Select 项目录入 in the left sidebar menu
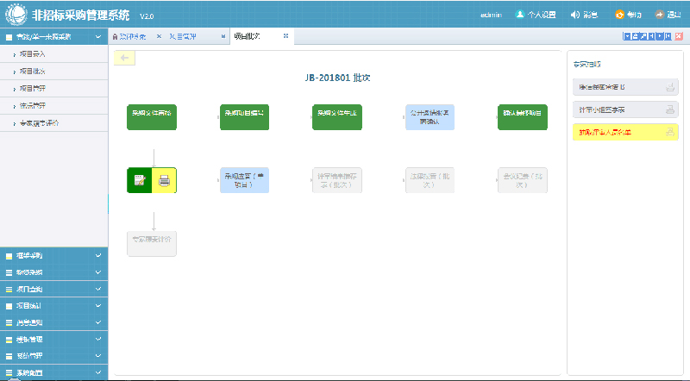 tap(33, 53)
